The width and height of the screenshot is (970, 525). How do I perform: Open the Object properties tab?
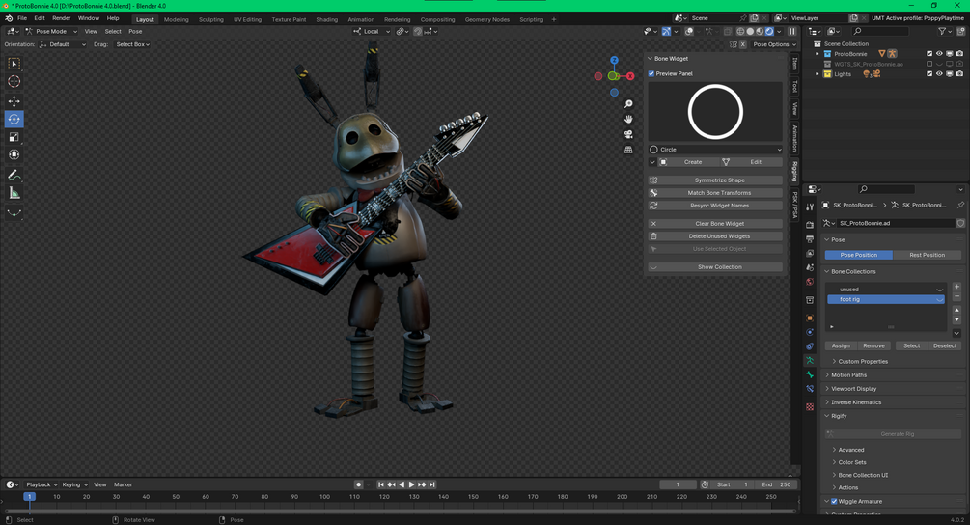(x=809, y=318)
